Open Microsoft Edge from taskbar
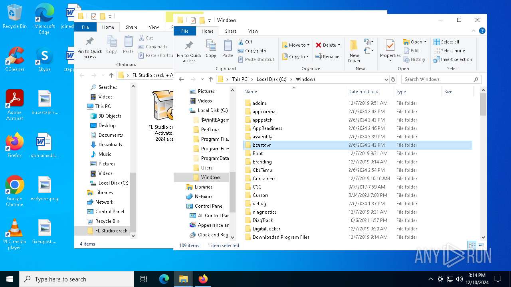511x287 pixels. [164, 279]
